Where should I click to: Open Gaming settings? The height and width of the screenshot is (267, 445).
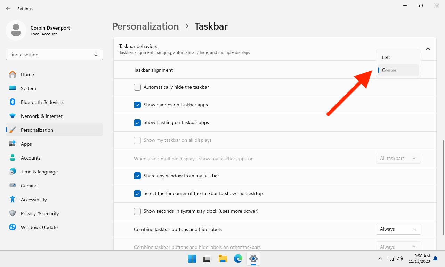click(x=29, y=185)
